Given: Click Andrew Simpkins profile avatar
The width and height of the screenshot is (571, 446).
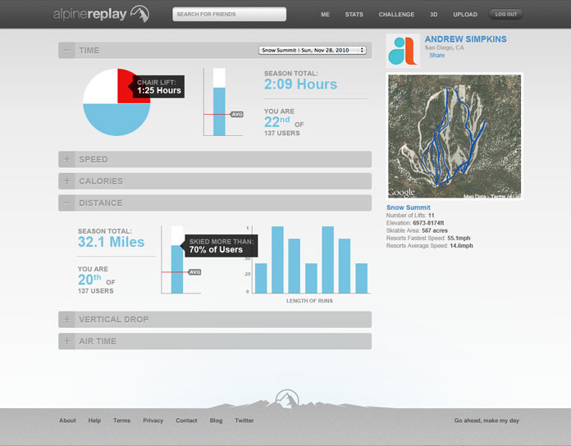Looking at the screenshot, I should click(403, 51).
